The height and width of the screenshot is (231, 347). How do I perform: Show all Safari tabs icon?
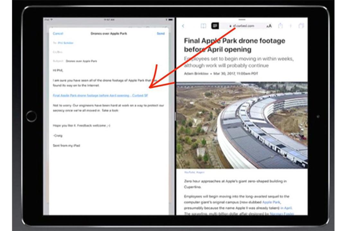[301, 26]
